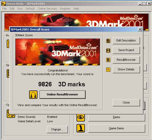Click the ResultBrowser document icon
Screen dimensions: 152x140
pyautogui.click(x=108, y=60)
